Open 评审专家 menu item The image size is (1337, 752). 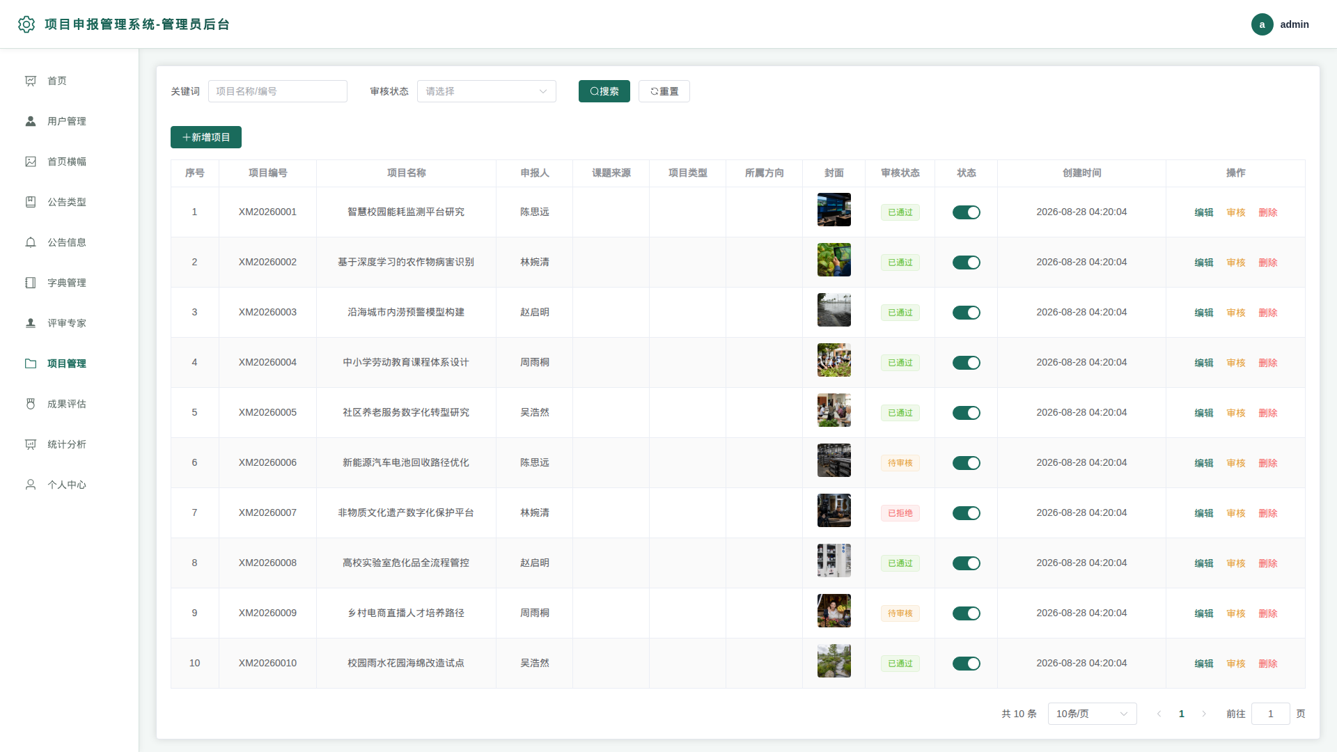(x=69, y=323)
